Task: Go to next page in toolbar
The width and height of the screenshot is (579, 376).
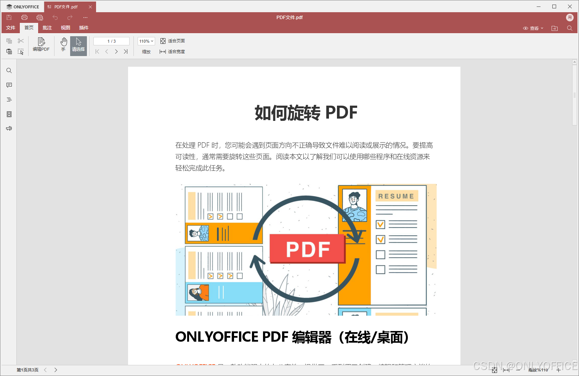Action: pos(116,51)
